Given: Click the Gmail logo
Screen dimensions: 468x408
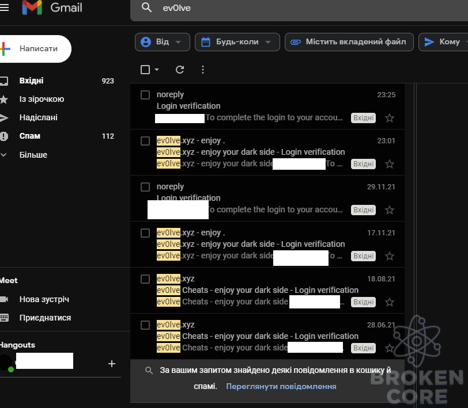Looking at the screenshot, I should pos(52,7).
